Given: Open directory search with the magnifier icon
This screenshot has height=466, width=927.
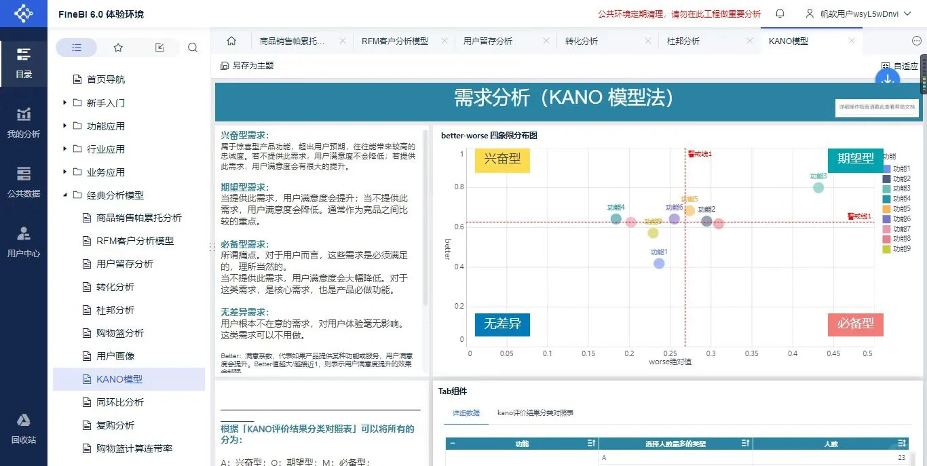Looking at the screenshot, I should 193,47.
